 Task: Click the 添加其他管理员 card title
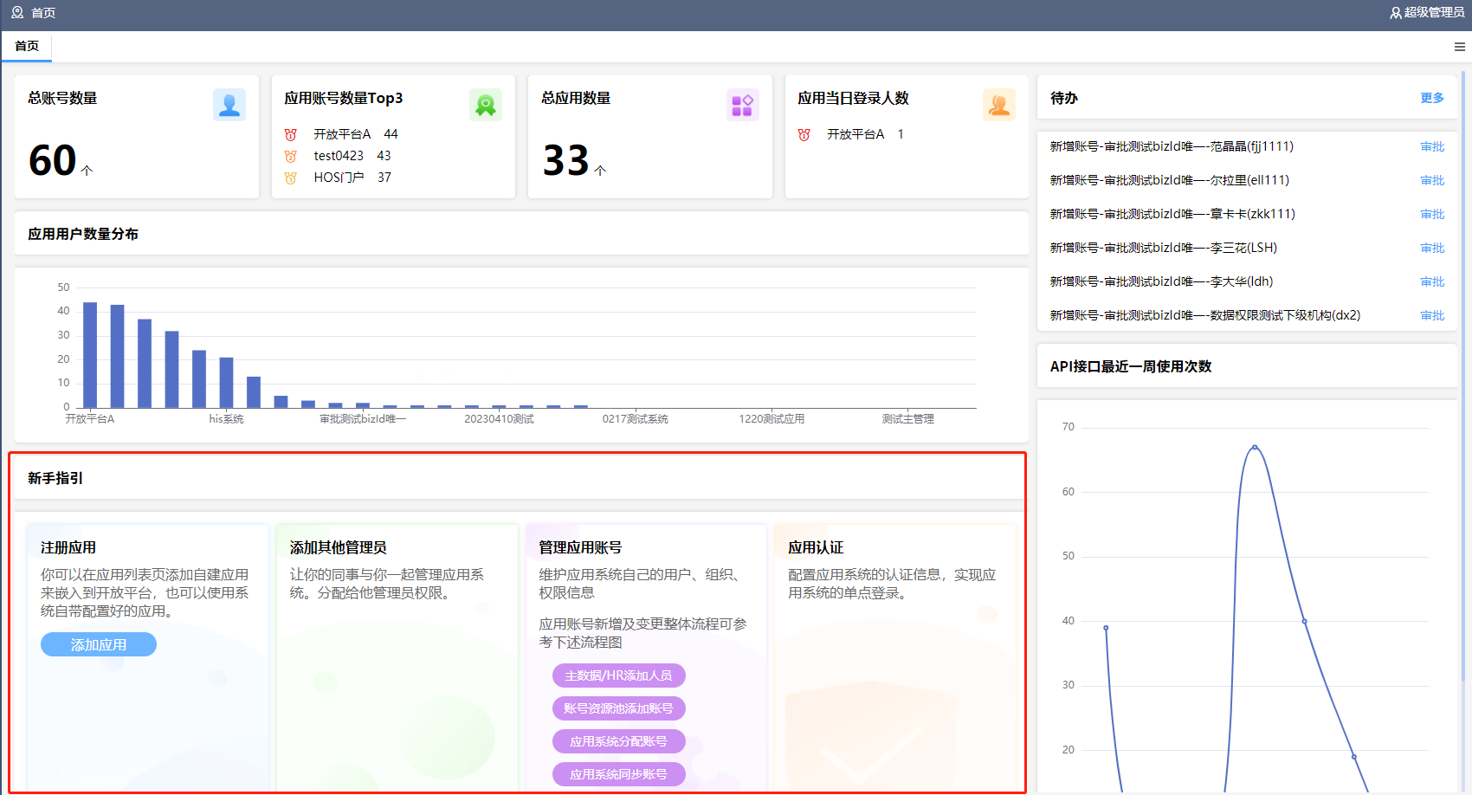tap(339, 547)
